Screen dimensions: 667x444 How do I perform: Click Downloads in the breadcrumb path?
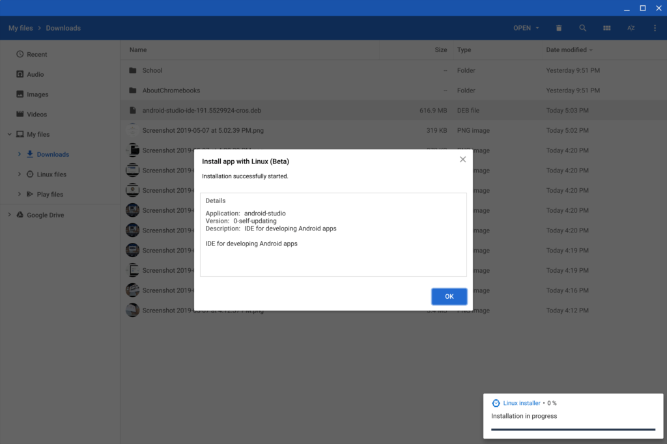pos(63,28)
